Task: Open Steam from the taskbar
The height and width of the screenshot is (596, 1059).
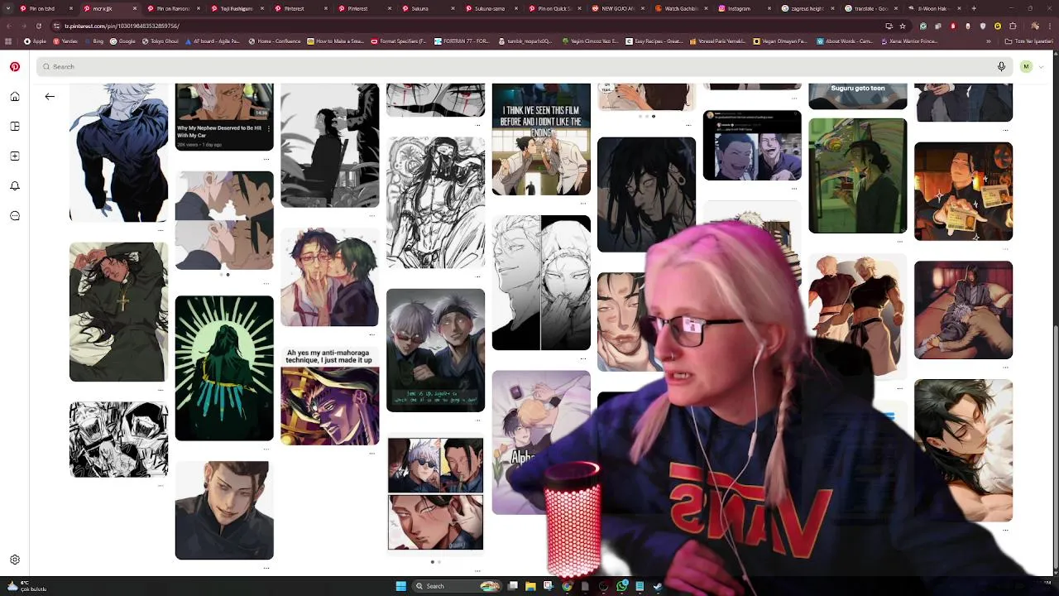Action: point(658,586)
